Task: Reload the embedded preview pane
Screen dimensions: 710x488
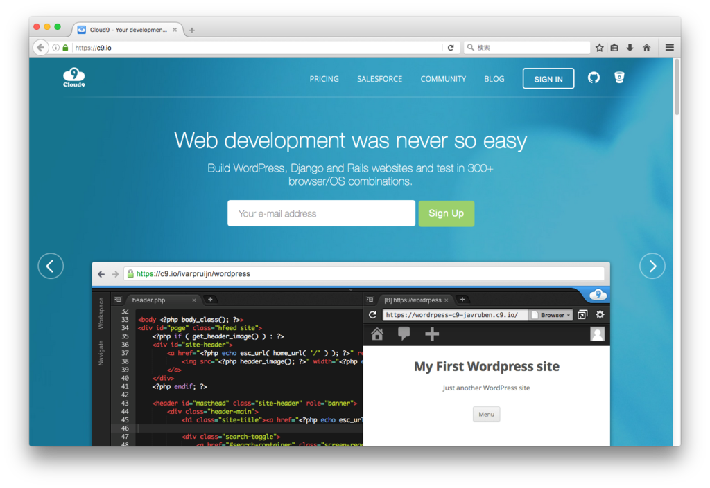Action: pyautogui.click(x=372, y=314)
